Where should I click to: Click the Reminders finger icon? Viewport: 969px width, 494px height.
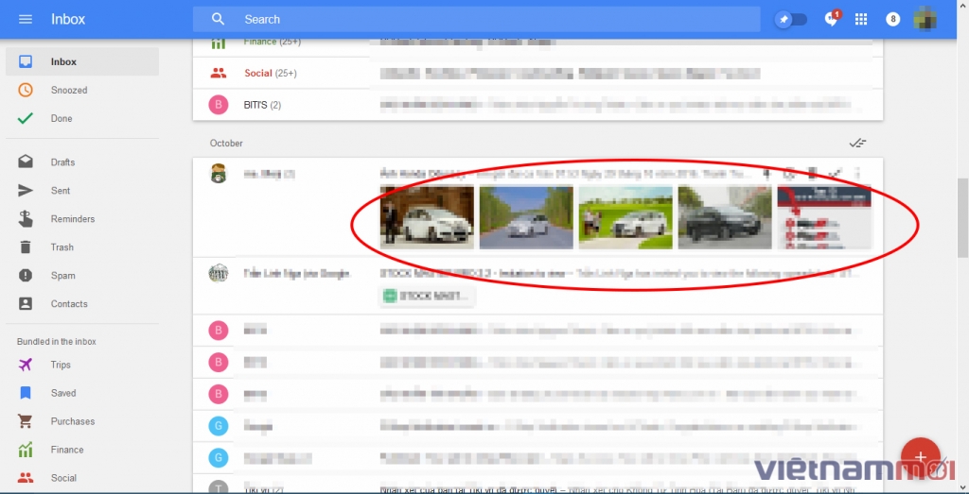click(26, 219)
